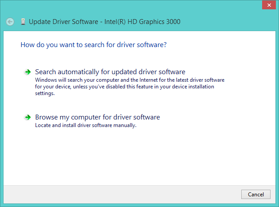Close the Update Driver Software window
The height and width of the screenshot is (207, 279).
[269, 5]
